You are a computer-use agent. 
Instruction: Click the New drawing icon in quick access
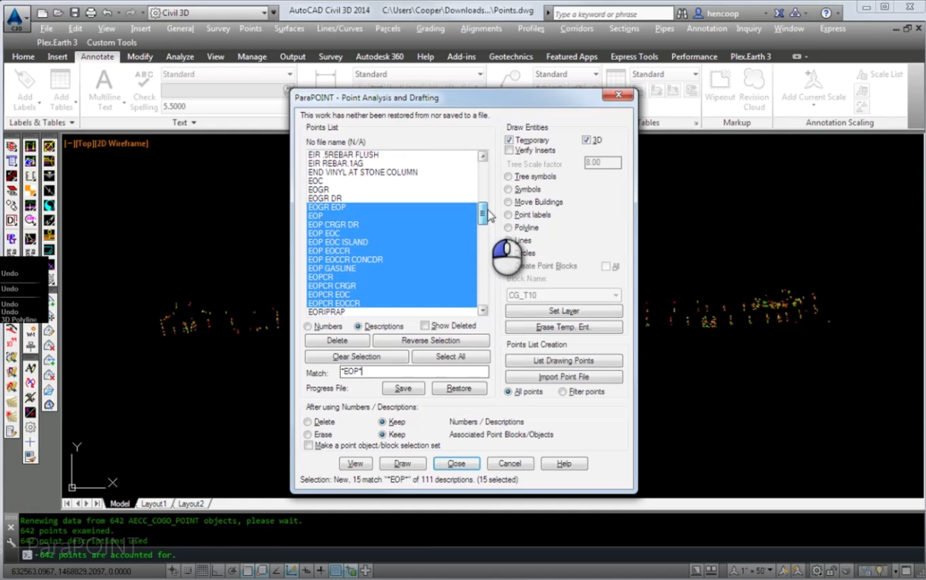[43, 13]
